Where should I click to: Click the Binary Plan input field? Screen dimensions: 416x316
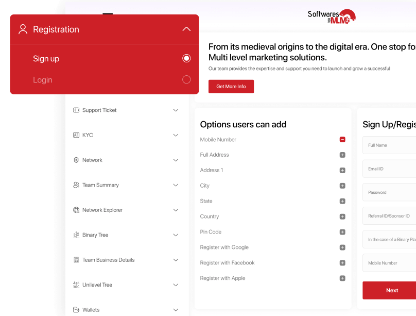(x=389, y=239)
